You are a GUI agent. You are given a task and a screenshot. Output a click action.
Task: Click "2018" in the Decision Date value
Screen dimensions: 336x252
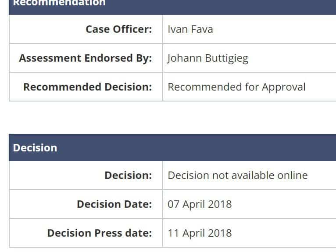pyautogui.click(x=221, y=204)
